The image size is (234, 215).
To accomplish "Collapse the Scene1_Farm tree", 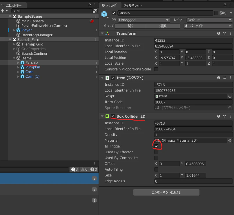I will (10, 39).
